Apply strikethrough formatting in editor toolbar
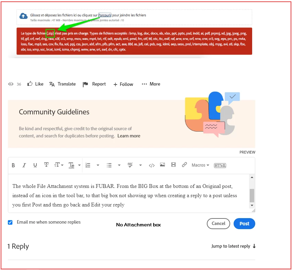Viewport: 292px width, 270px height. 46,165
